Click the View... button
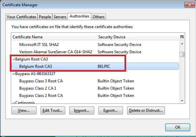This screenshot has width=196, height=137. [24, 111]
